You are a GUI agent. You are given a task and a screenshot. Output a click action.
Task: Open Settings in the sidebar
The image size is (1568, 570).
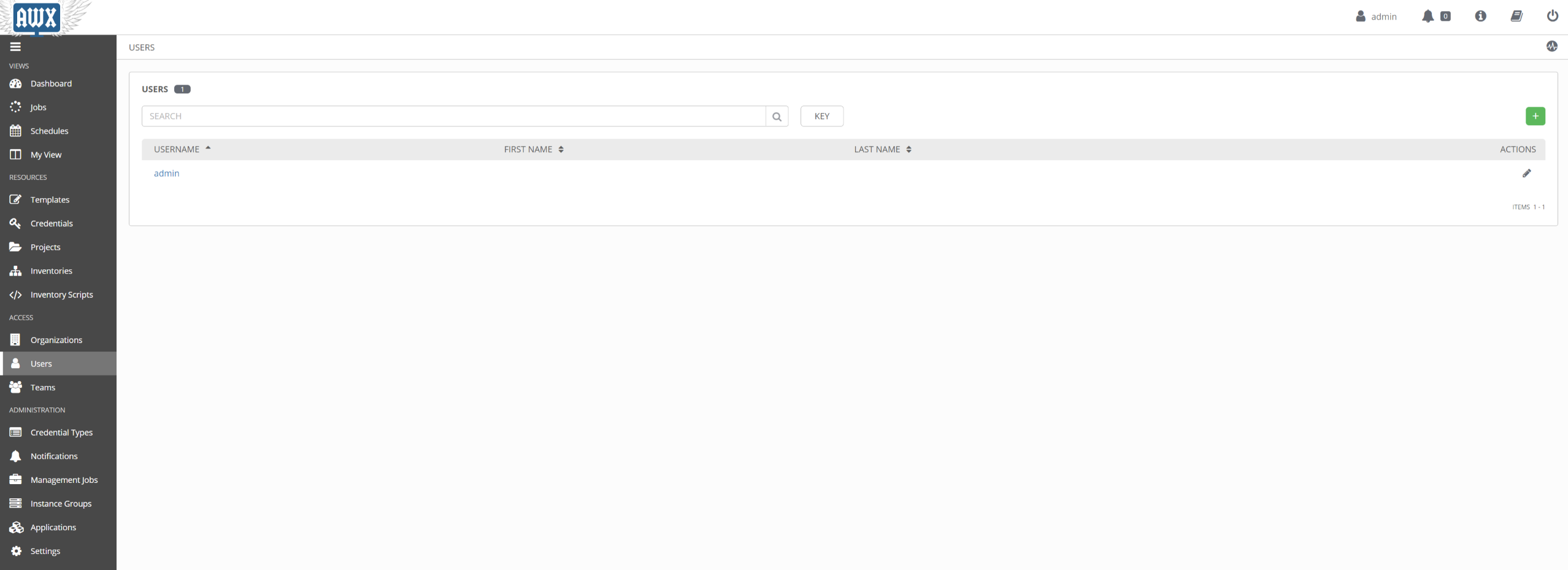tap(45, 551)
